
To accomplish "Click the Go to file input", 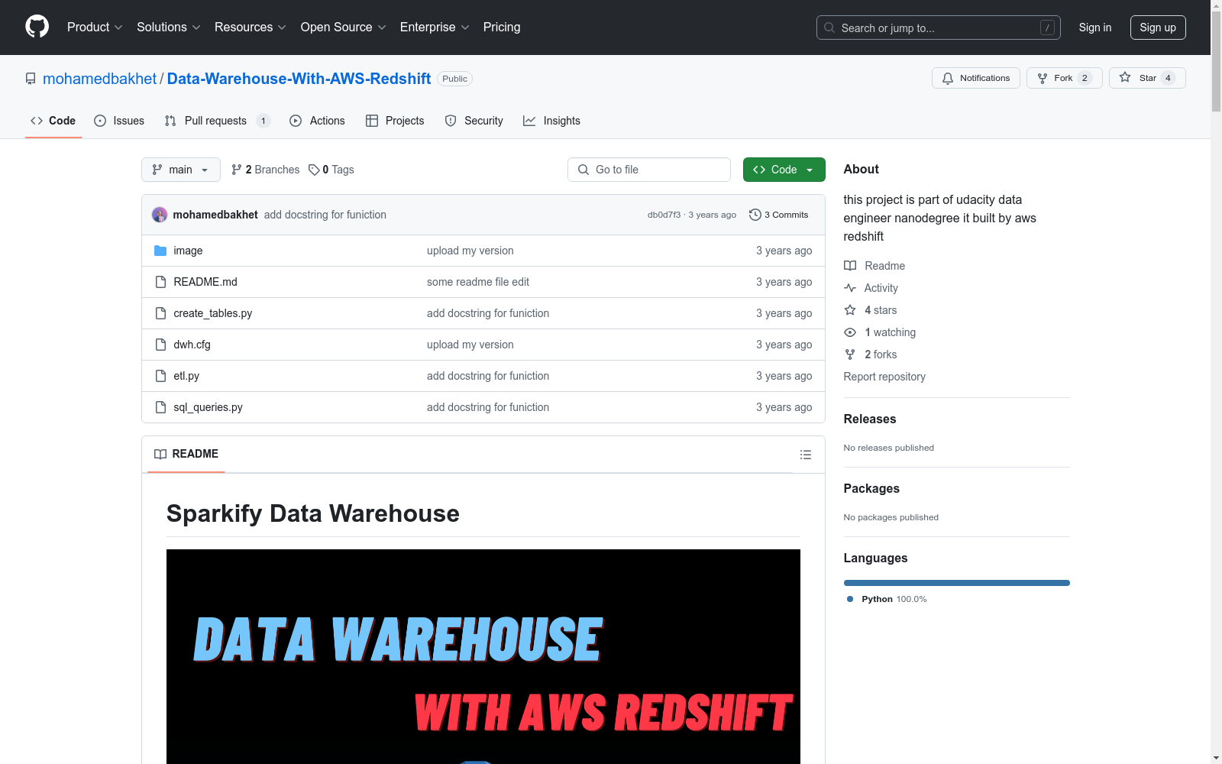I will 649,170.
